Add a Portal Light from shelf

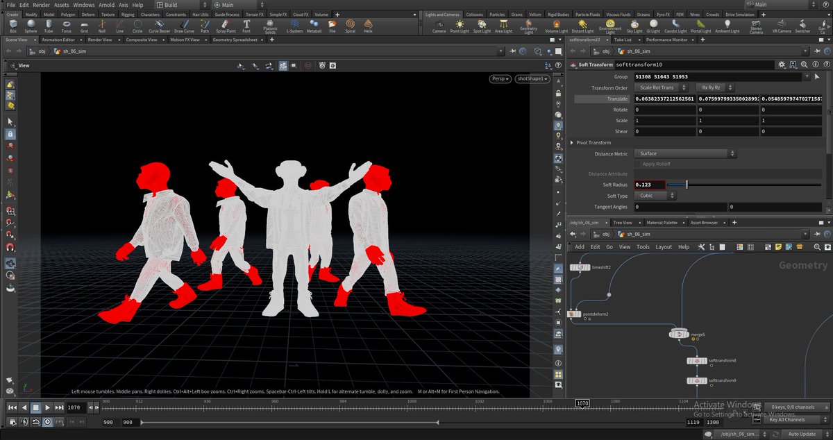(x=701, y=26)
